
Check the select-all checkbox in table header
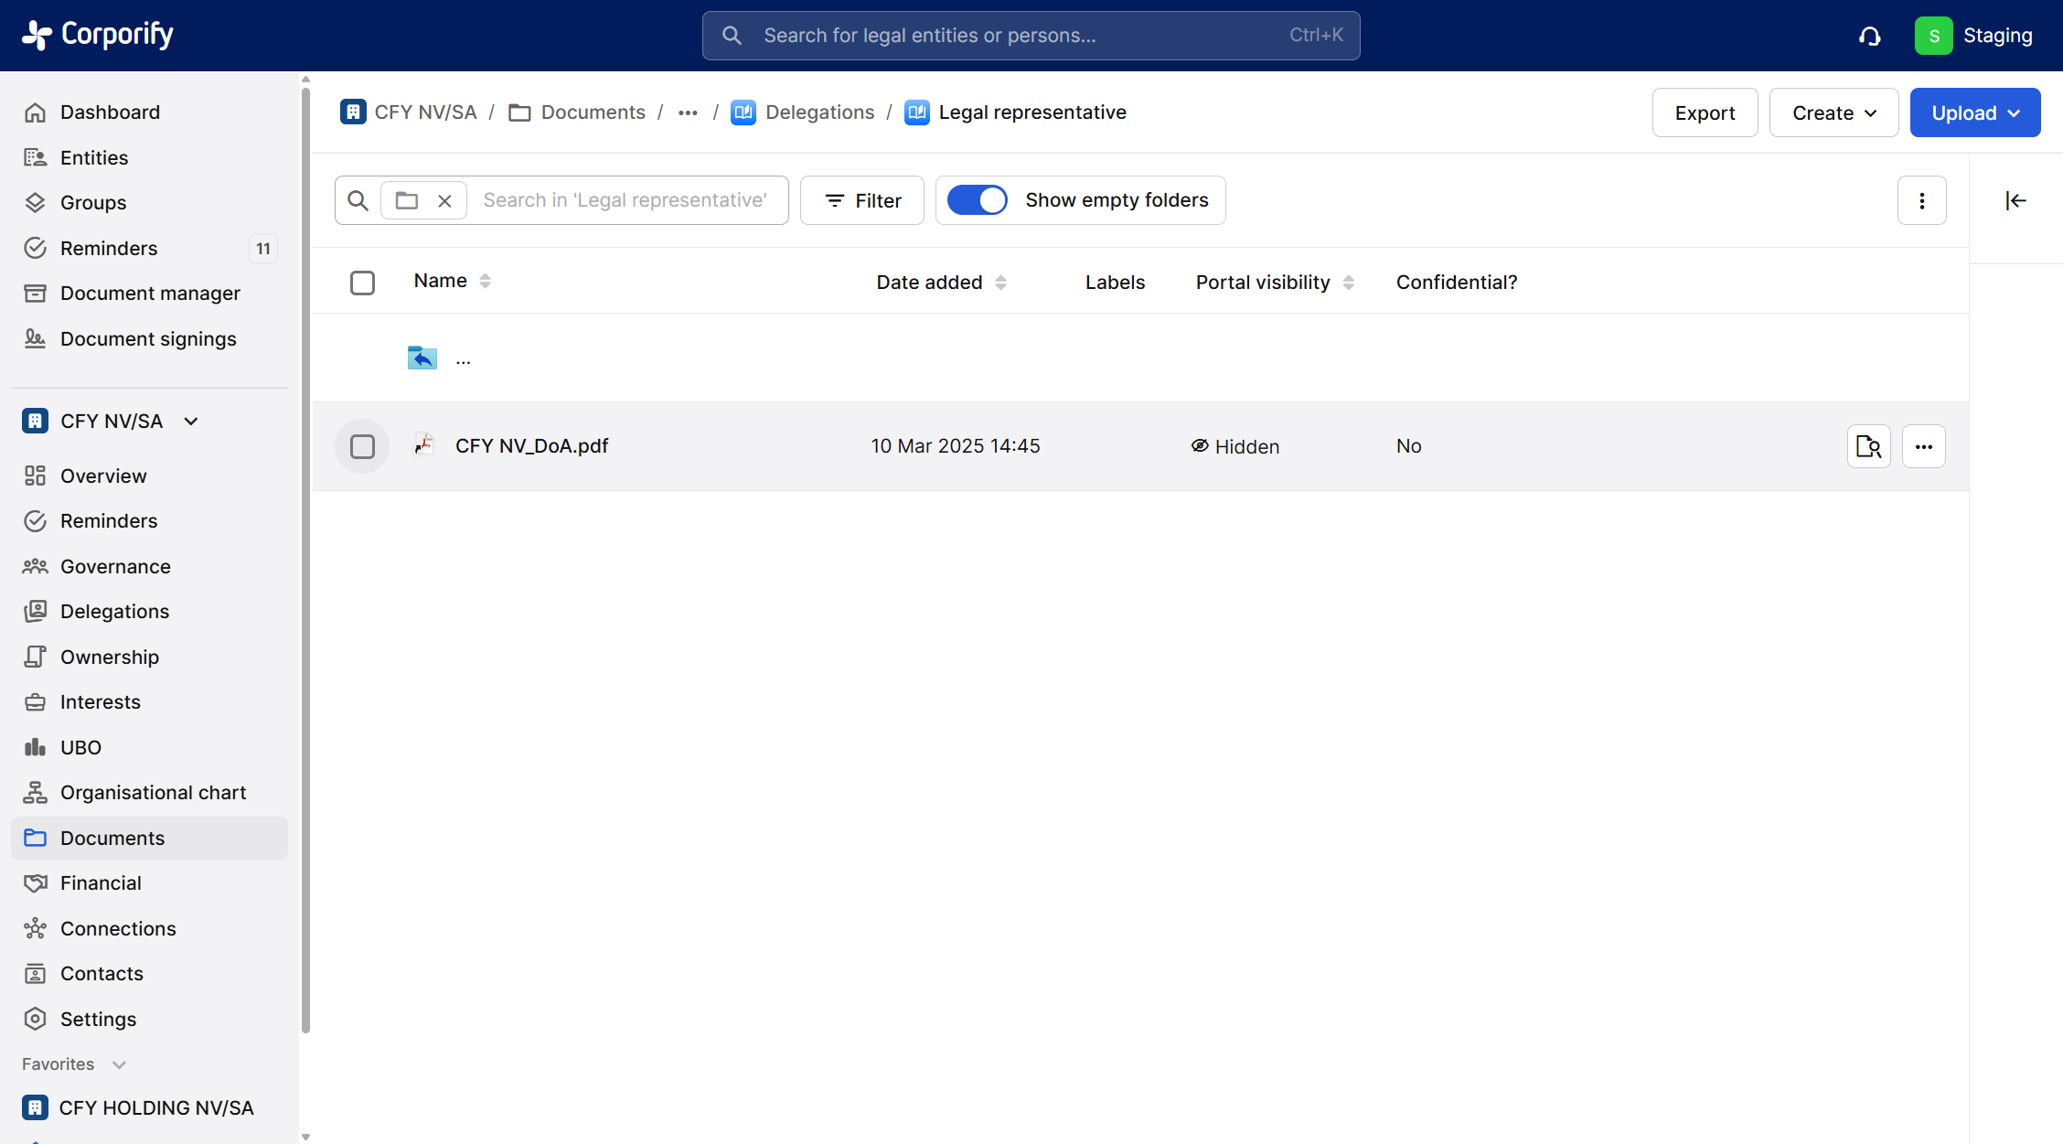[362, 283]
